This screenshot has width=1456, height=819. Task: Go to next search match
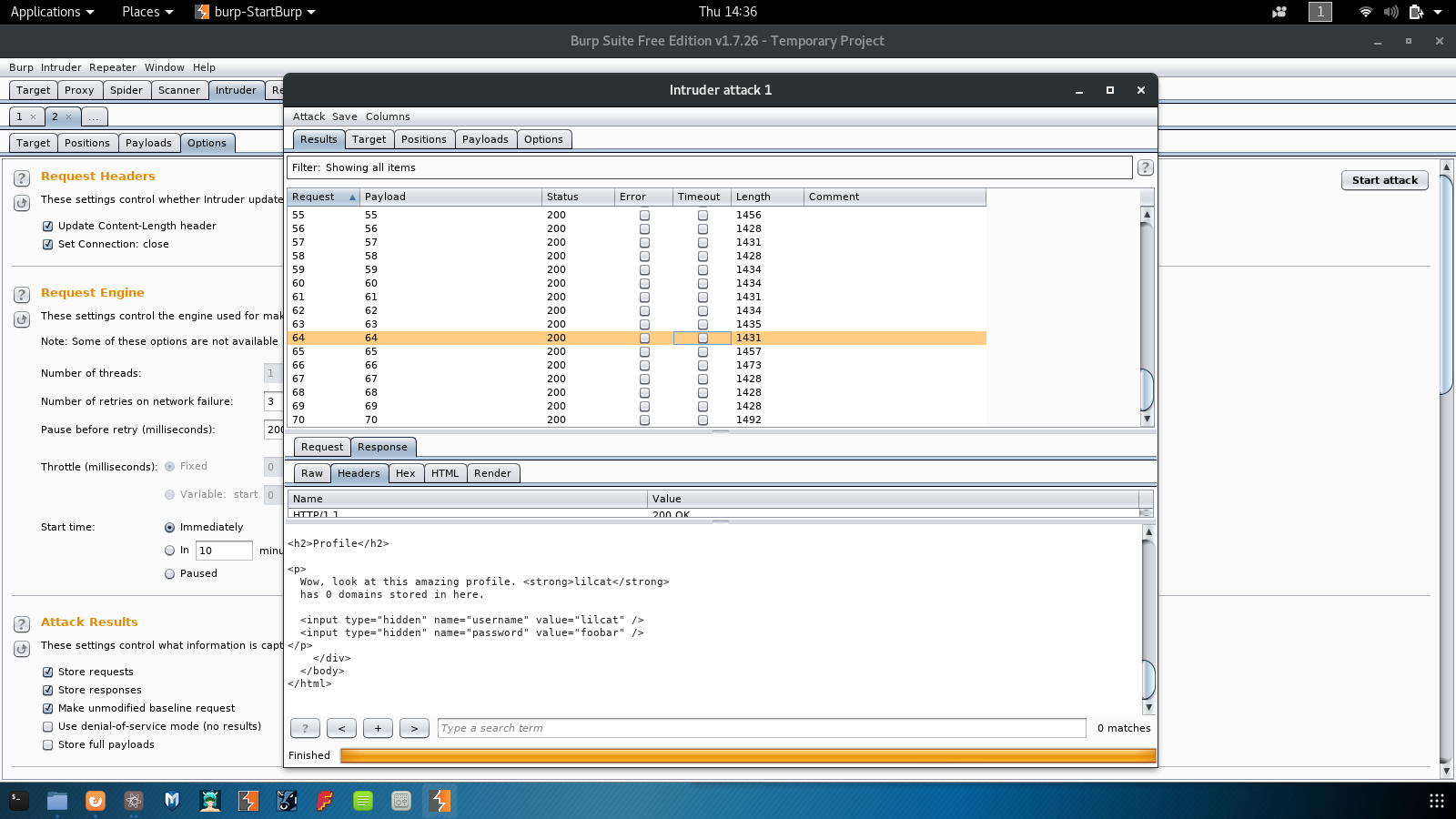point(414,728)
